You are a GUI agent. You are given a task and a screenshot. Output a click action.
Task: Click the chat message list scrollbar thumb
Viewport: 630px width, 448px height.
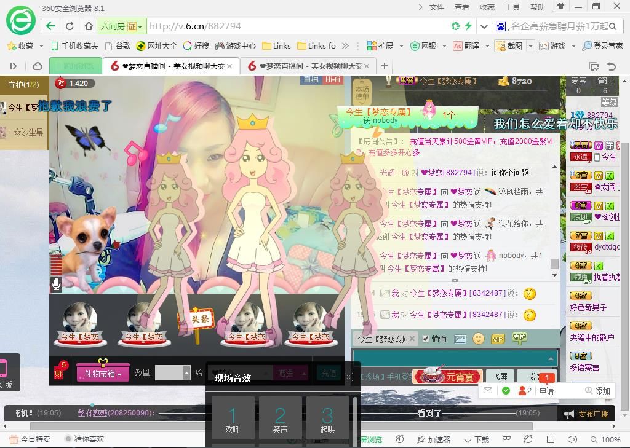pyautogui.click(x=554, y=264)
